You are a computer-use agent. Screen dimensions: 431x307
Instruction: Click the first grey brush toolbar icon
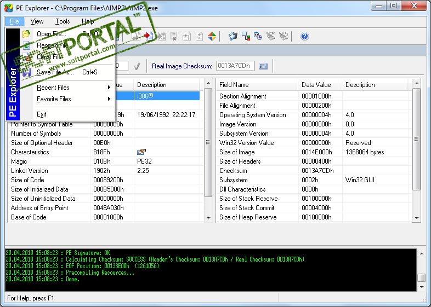click(x=271, y=36)
